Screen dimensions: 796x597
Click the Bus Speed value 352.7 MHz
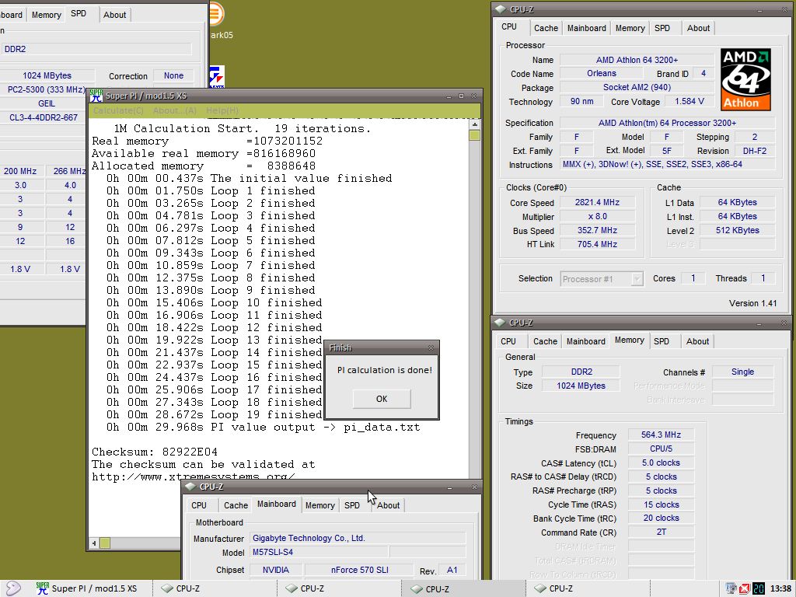[x=597, y=230]
